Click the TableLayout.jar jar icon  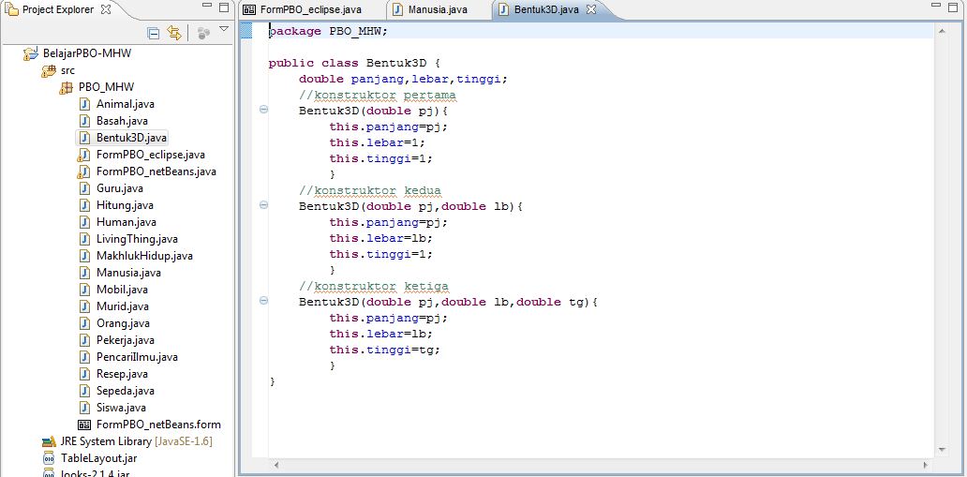coord(48,458)
